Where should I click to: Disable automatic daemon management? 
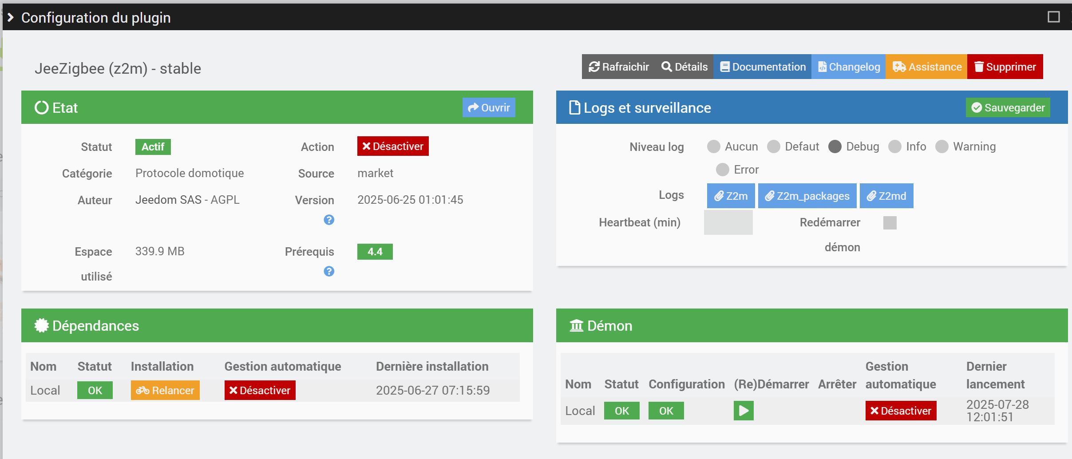(901, 411)
